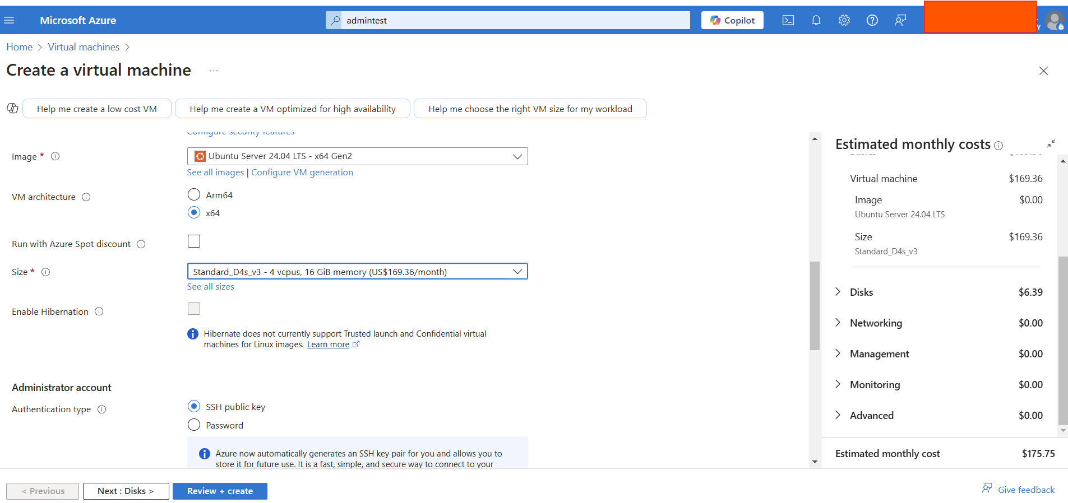1068x503 pixels.
Task: Click Help me create a low cost VM
Action: [97, 109]
